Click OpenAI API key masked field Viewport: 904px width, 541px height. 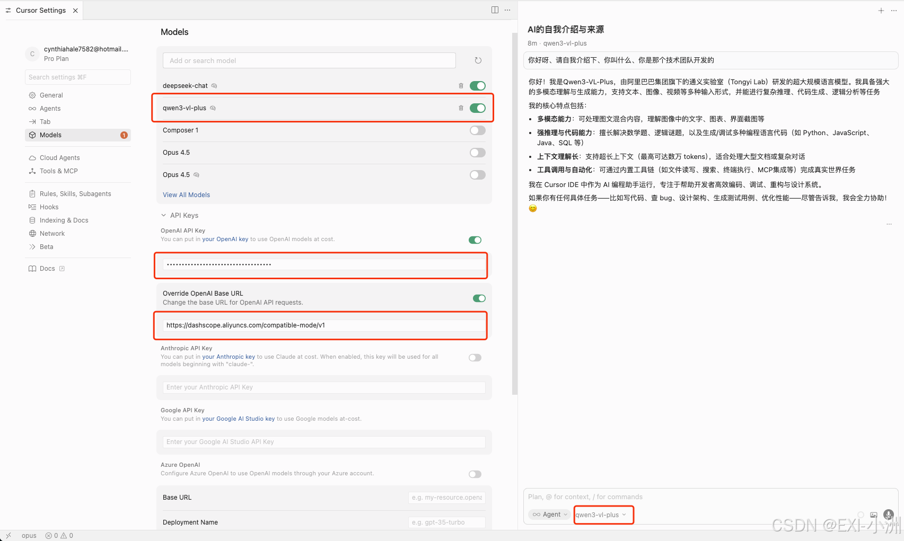tap(324, 264)
